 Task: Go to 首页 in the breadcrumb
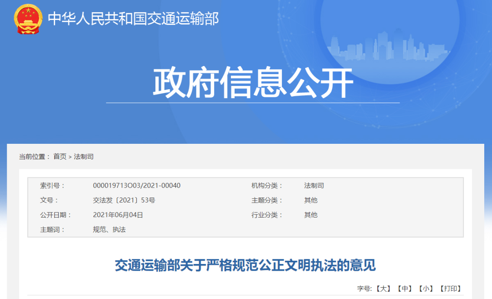click(x=60, y=157)
